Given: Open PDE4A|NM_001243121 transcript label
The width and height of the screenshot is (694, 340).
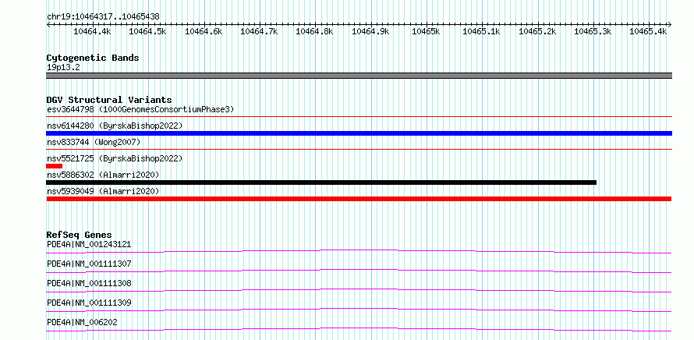Looking at the screenshot, I should point(89,244).
